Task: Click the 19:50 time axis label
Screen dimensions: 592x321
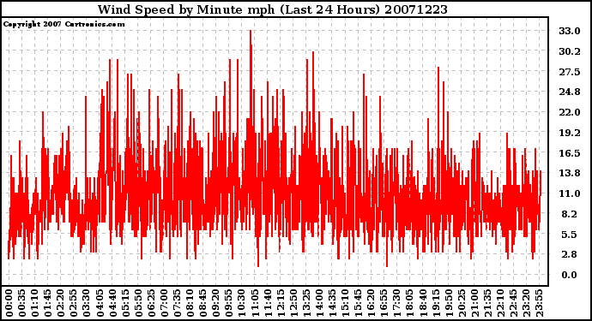Action: point(449,303)
